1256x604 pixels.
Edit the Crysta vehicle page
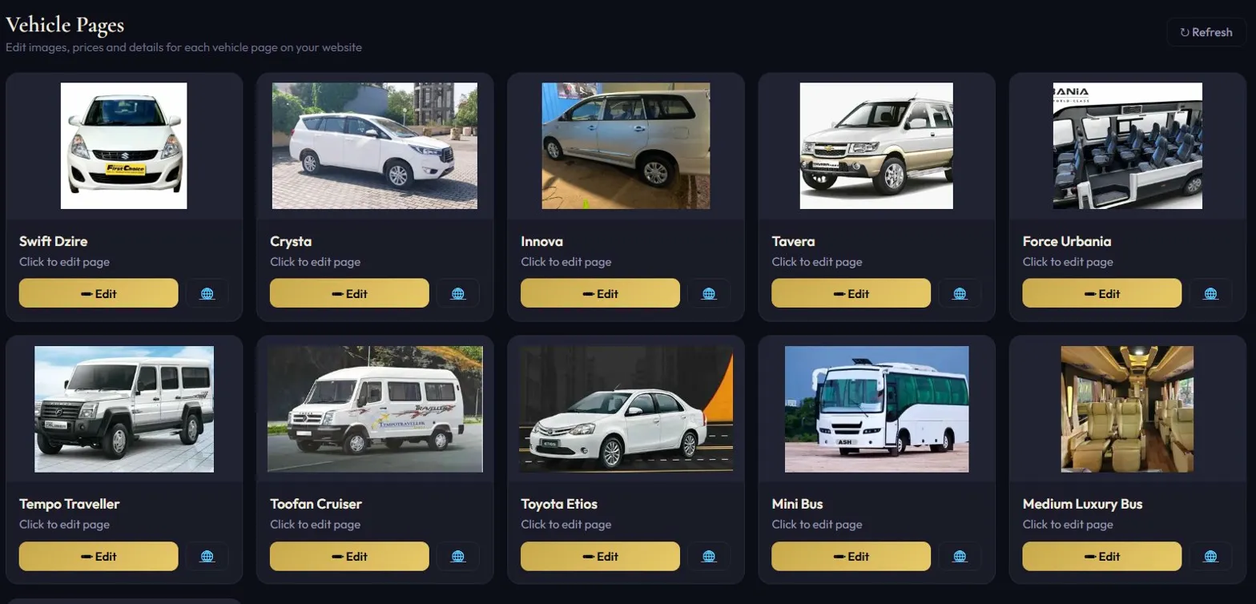click(349, 293)
